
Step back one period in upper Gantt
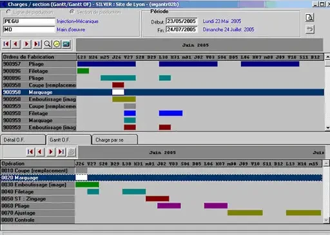point(16,44)
